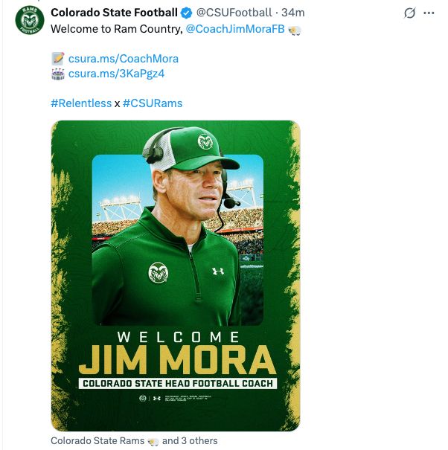This screenshot has height=450, width=448.
Task: Click the ram emoji beside Colorado State Rams
Action: [x=153, y=441]
